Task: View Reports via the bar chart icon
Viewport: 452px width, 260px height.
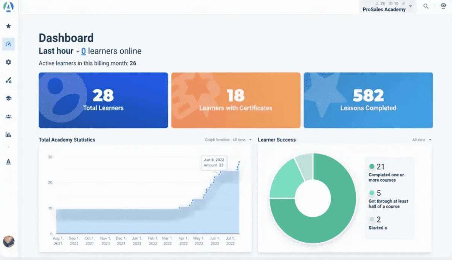Action: click(8, 134)
